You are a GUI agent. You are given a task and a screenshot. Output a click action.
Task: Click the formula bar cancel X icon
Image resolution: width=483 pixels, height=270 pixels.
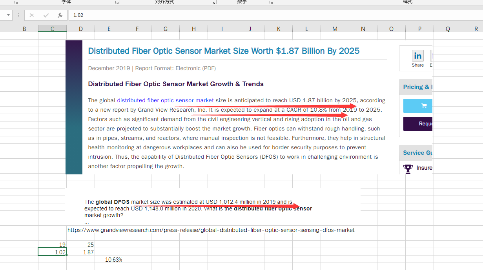(x=32, y=15)
